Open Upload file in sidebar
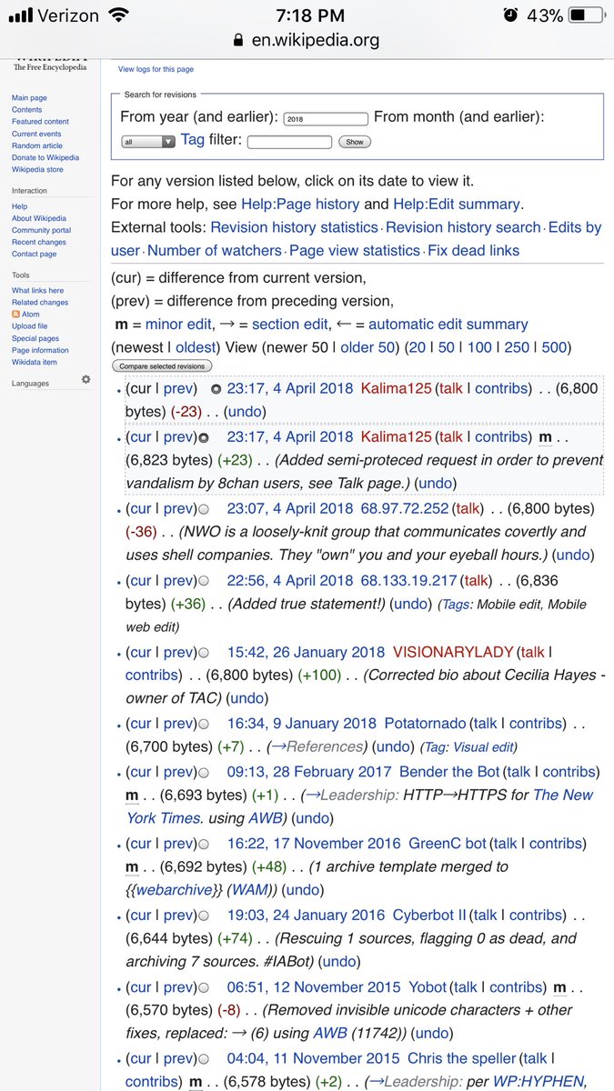Image resolution: width=614 pixels, height=1091 pixels. 30,326
